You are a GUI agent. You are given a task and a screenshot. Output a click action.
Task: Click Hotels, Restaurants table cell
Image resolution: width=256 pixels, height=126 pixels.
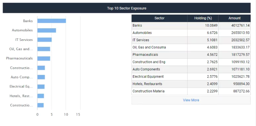point(159,84)
